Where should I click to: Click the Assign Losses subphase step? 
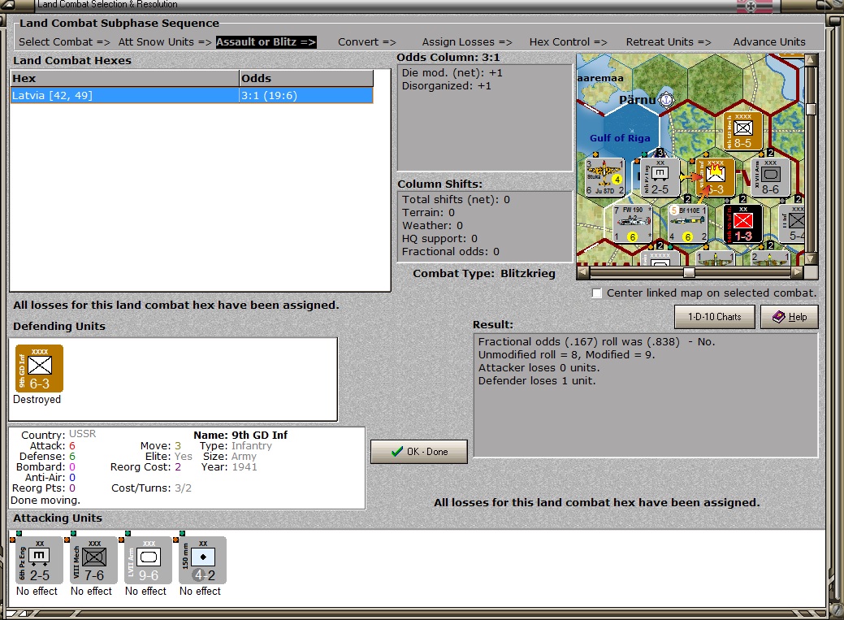[466, 42]
